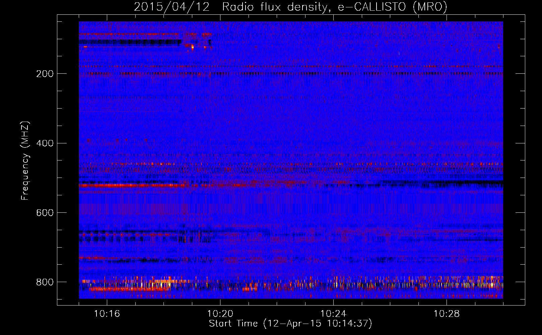Viewport: 542px width, 335px height.
Task: Click the 10:20 time tick label
Action: pyautogui.click(x=220, y=314)
